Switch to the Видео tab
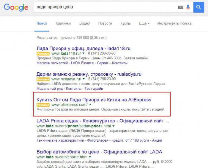 pyautogui.click(x=84, y=23)
